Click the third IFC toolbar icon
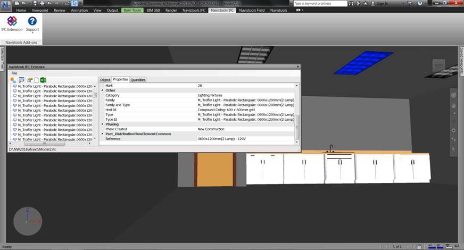 click(30, 80)
